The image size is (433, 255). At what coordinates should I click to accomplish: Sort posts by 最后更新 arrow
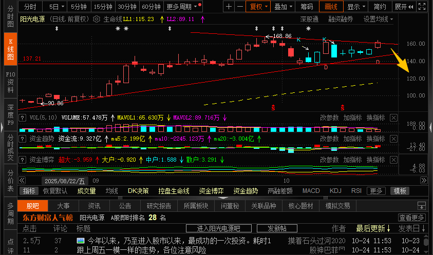pos(388,228)
